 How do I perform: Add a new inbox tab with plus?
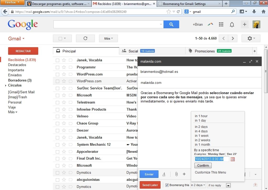click(x=254, y=51)
